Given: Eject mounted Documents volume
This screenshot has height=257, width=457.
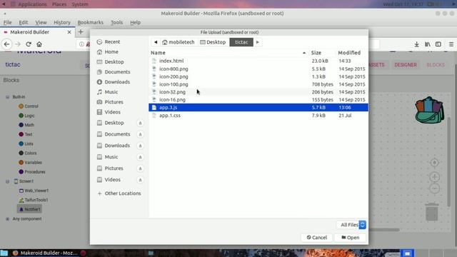Looking at the screenshot, I should click(x=140, y=134).
